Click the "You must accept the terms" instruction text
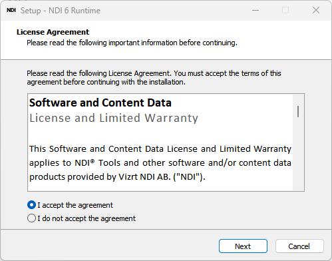The width and height of the screenshot is (332, 261). [x=154, y=78]
